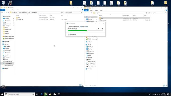Launch Microsoft Edge from taskbar
171x96 pixels.
42,94
